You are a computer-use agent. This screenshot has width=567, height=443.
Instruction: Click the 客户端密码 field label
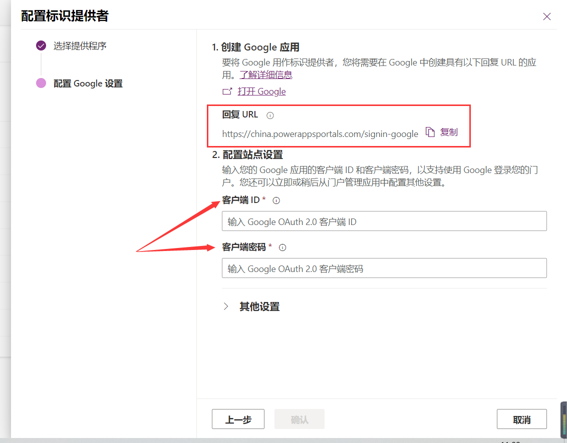pos(244,247)
